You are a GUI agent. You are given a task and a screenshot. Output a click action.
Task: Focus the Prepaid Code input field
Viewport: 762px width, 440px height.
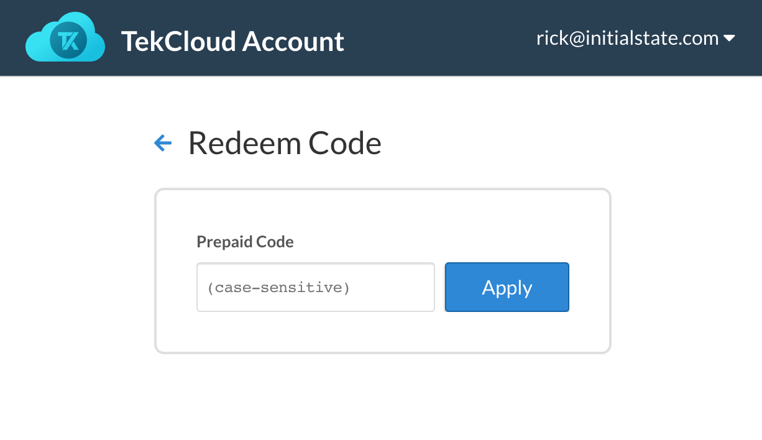point(315,287)
